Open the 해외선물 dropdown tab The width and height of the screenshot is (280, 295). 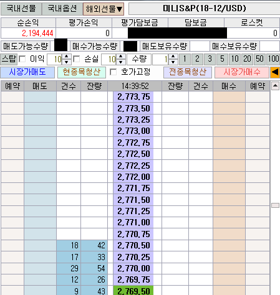pos(104,9)
